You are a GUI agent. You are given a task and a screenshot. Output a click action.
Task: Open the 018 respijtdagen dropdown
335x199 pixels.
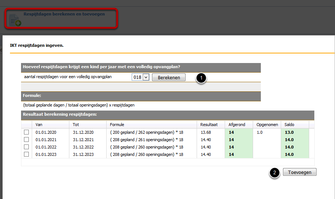pos(140,77)
